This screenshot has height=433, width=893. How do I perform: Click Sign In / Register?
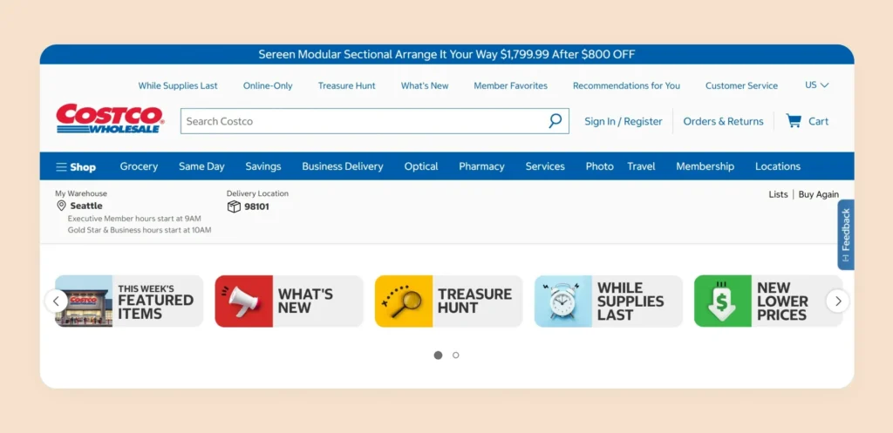click(x=624, y=121)
